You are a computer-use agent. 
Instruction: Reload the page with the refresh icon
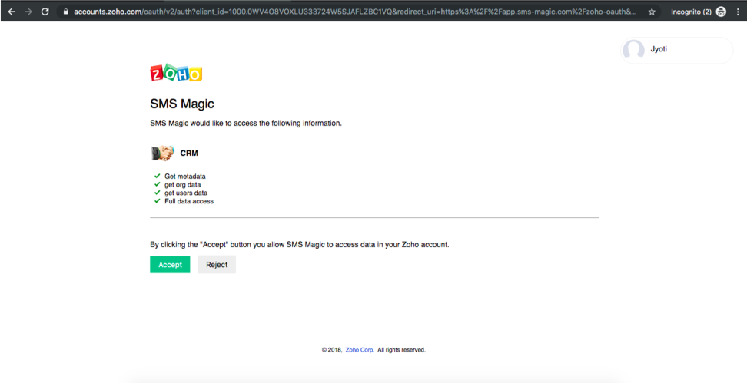[45, 12]
